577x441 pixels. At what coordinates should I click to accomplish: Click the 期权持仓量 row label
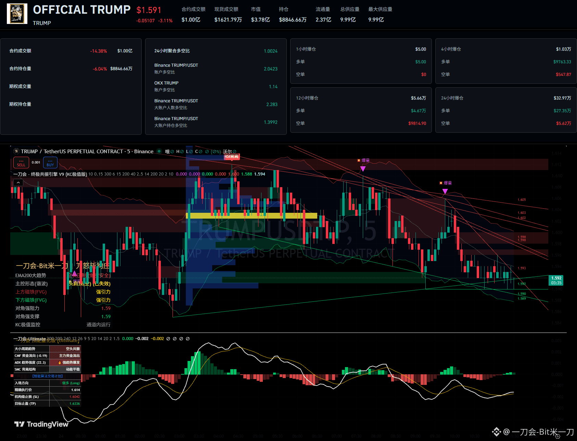tap(20, 104)
